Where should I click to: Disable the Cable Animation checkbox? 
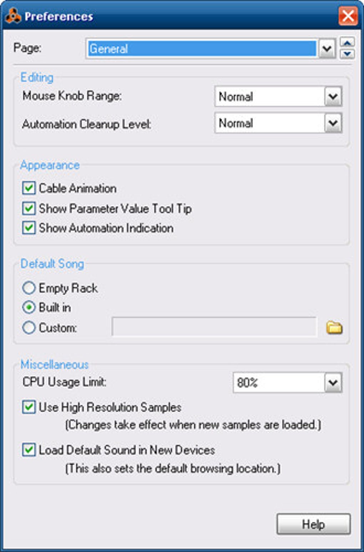tap(29, 188)
